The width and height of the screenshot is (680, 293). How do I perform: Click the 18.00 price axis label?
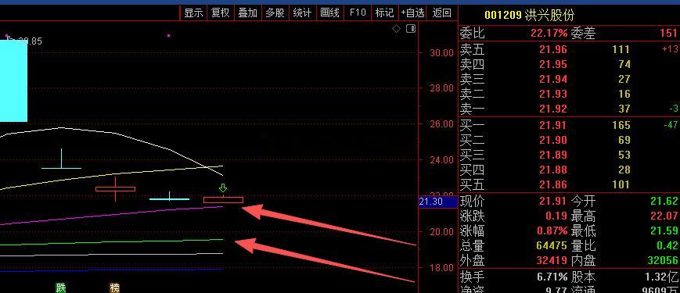pos(441,267)
